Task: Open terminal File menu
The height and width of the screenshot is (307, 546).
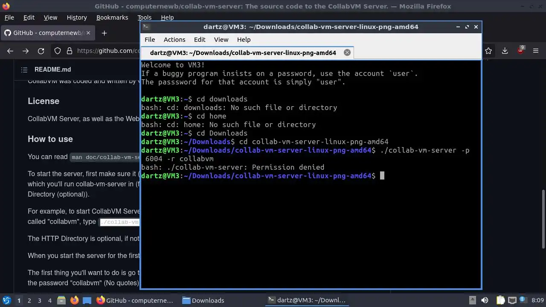Action: pyautogui.click(x=150, y=39)
